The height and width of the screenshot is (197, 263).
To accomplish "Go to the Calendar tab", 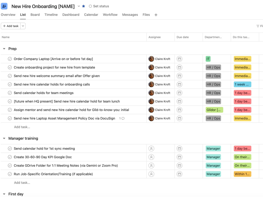I will click(x=91, y=15).
